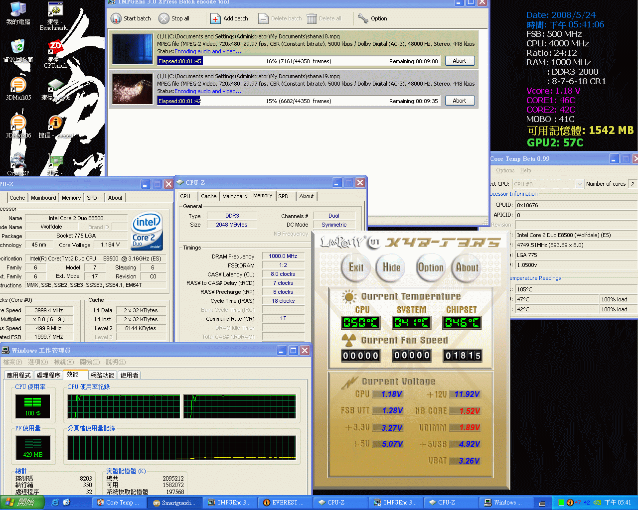Image resolution: width=638 pixels, height=510 pixels.
Task: Switch to Cache tab in CPU-Z Memory window
Action: (x=209, y=196)
